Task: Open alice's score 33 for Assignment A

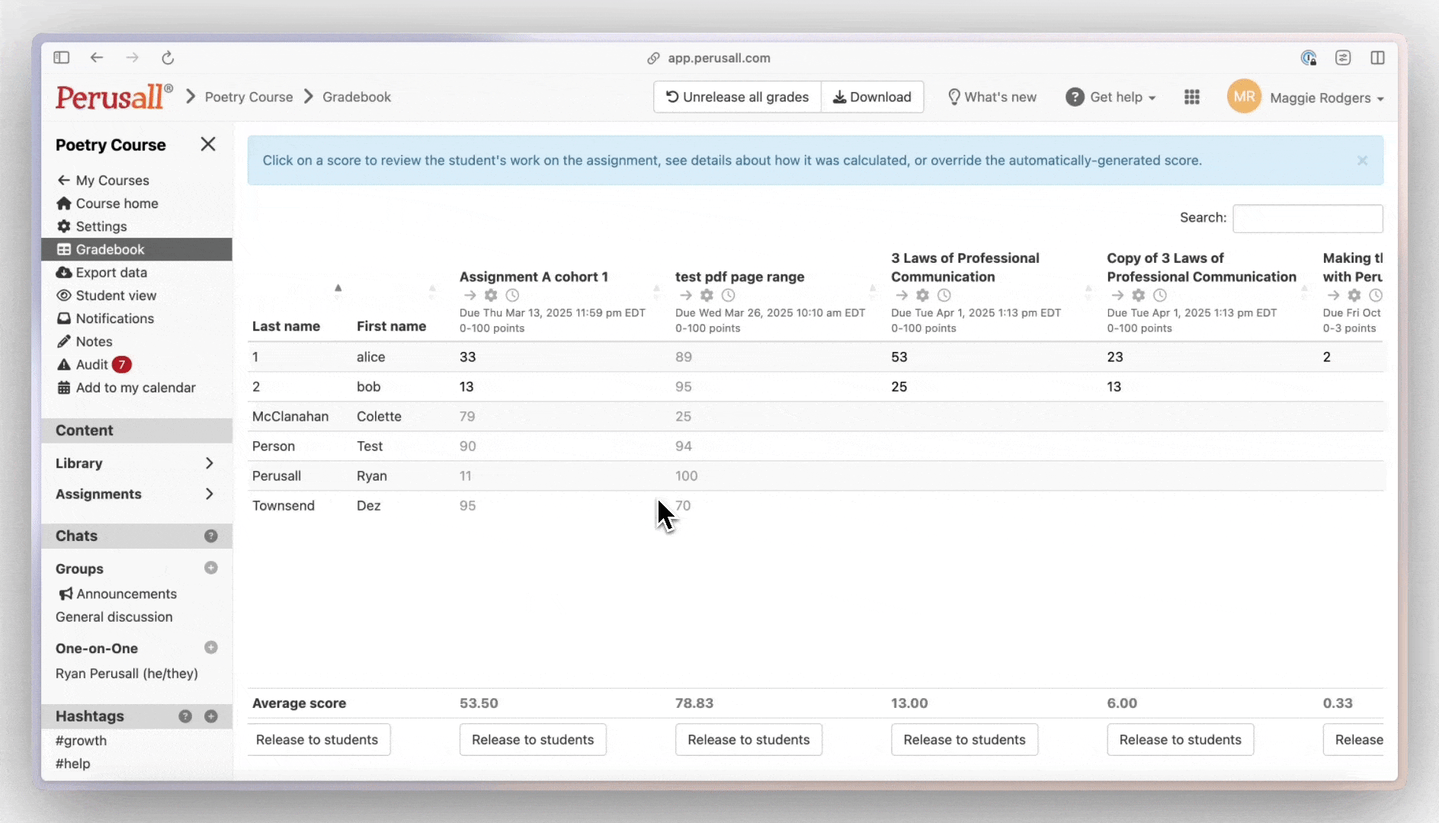Action: (x=467, y=357)
